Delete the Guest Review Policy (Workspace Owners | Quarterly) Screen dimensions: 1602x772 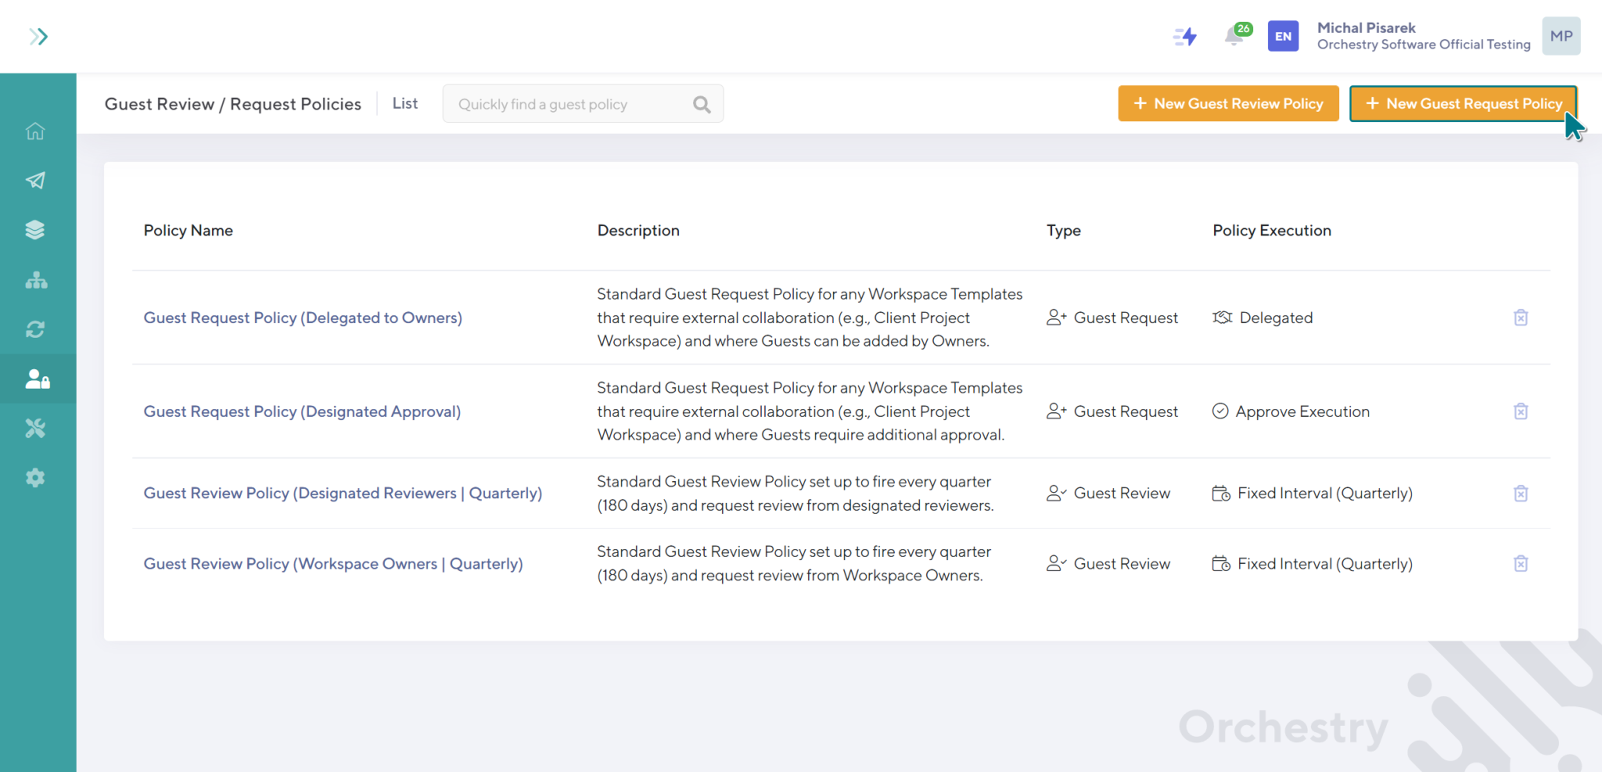1521,563
